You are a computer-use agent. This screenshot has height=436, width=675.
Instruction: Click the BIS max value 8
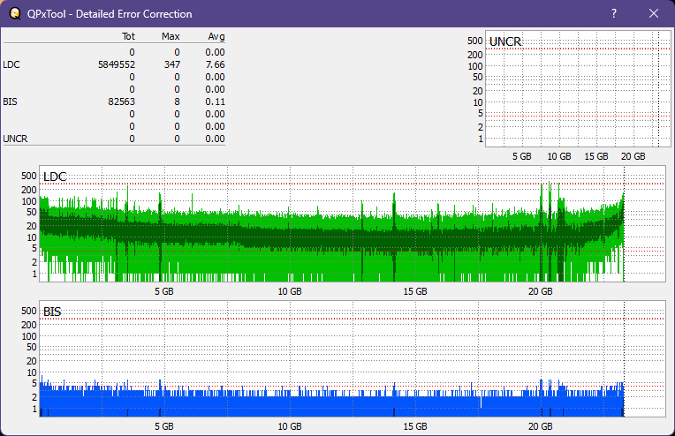(x=177, y=101)
